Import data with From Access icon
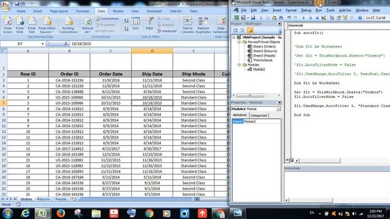The height and width of the screenshot is (219, 390). pos(8,25)
